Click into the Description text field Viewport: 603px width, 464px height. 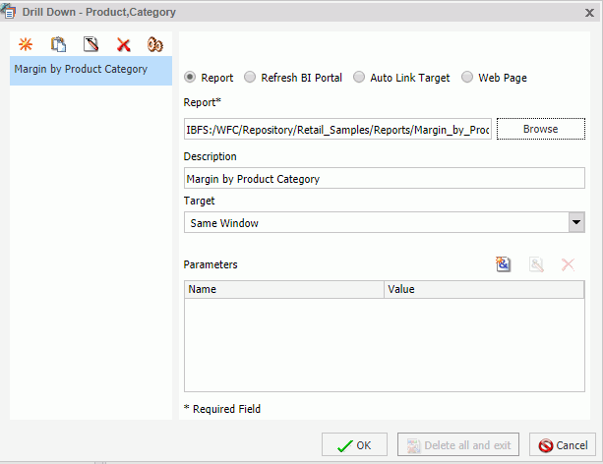[385, 178]
